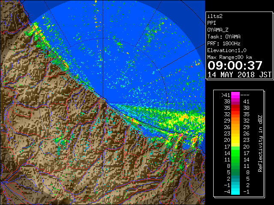The height and width of the screenshot is (205, 274).
Task: Pick the magenta >41 dBZ color swatch
Action: pos(235,95)
